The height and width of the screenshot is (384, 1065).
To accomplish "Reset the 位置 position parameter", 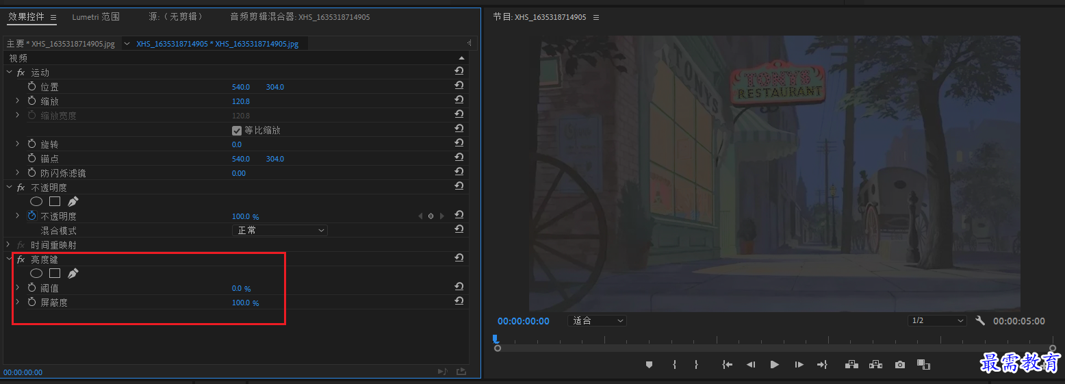I will tap(459, 86).
